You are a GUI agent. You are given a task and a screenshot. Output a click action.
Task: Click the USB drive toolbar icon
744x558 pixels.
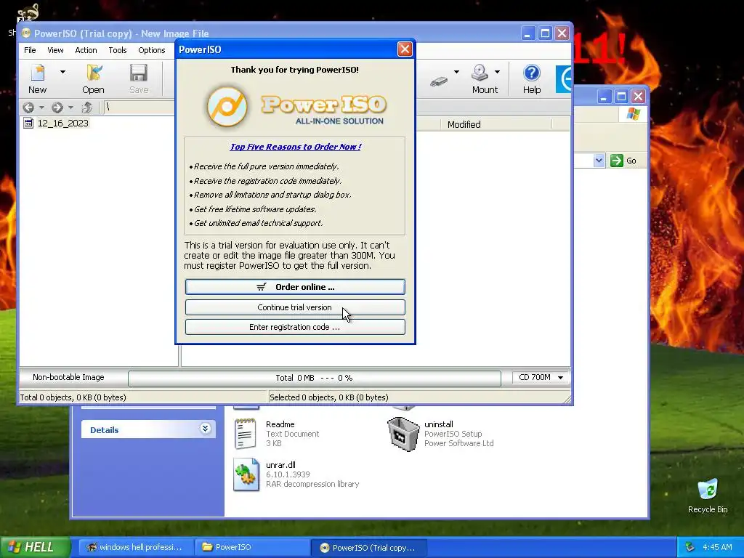click(439, 81)
